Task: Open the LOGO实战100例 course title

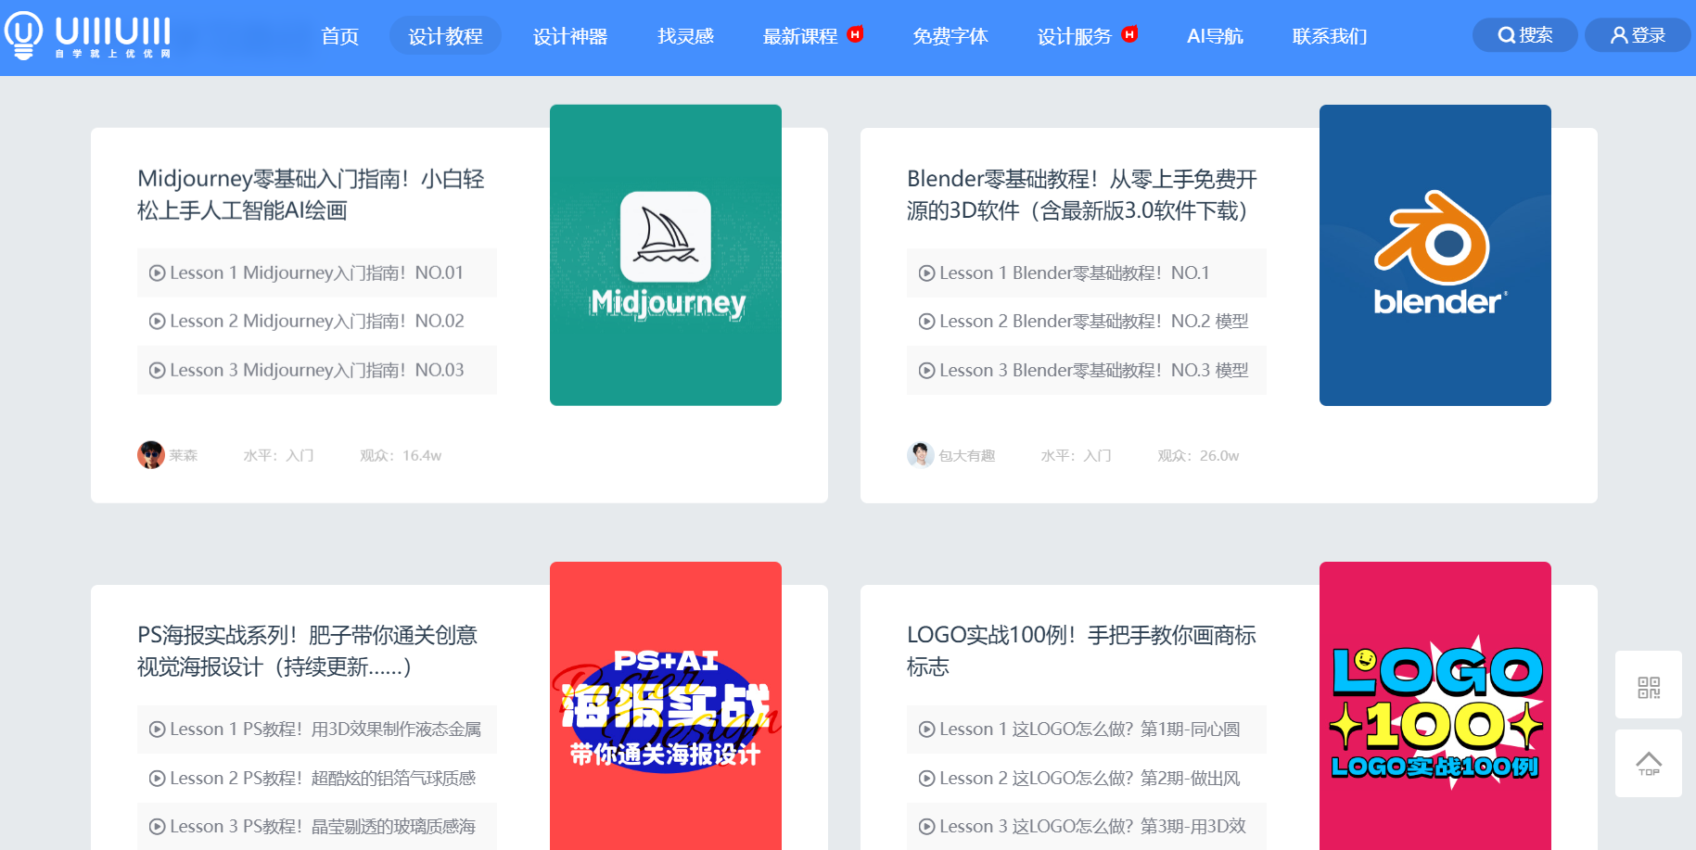Action: (1081, 651)
